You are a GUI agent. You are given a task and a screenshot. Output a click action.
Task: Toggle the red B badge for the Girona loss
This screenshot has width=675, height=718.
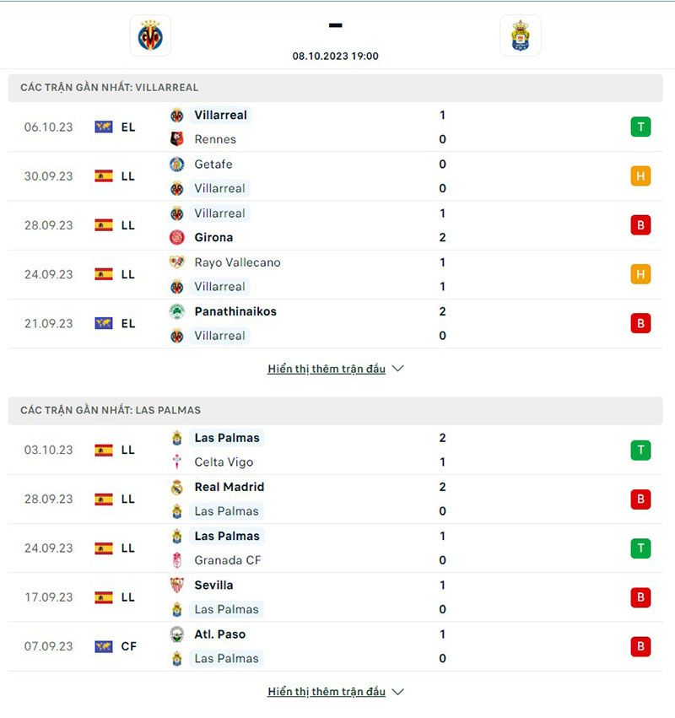[640, 225]
